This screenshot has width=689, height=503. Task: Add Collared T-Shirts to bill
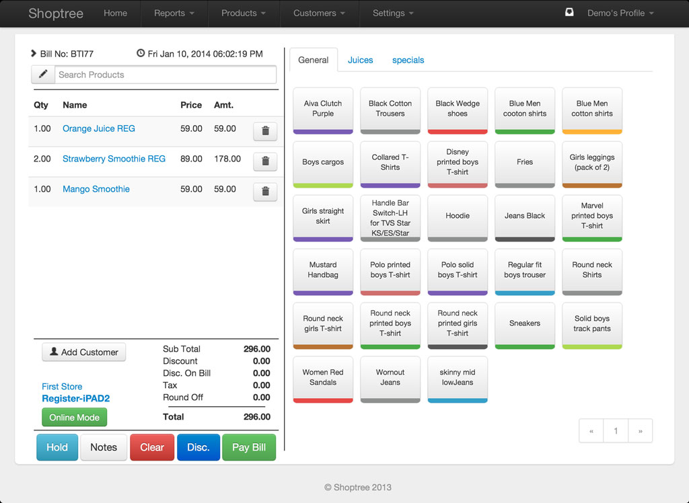[x=390, y=164]
